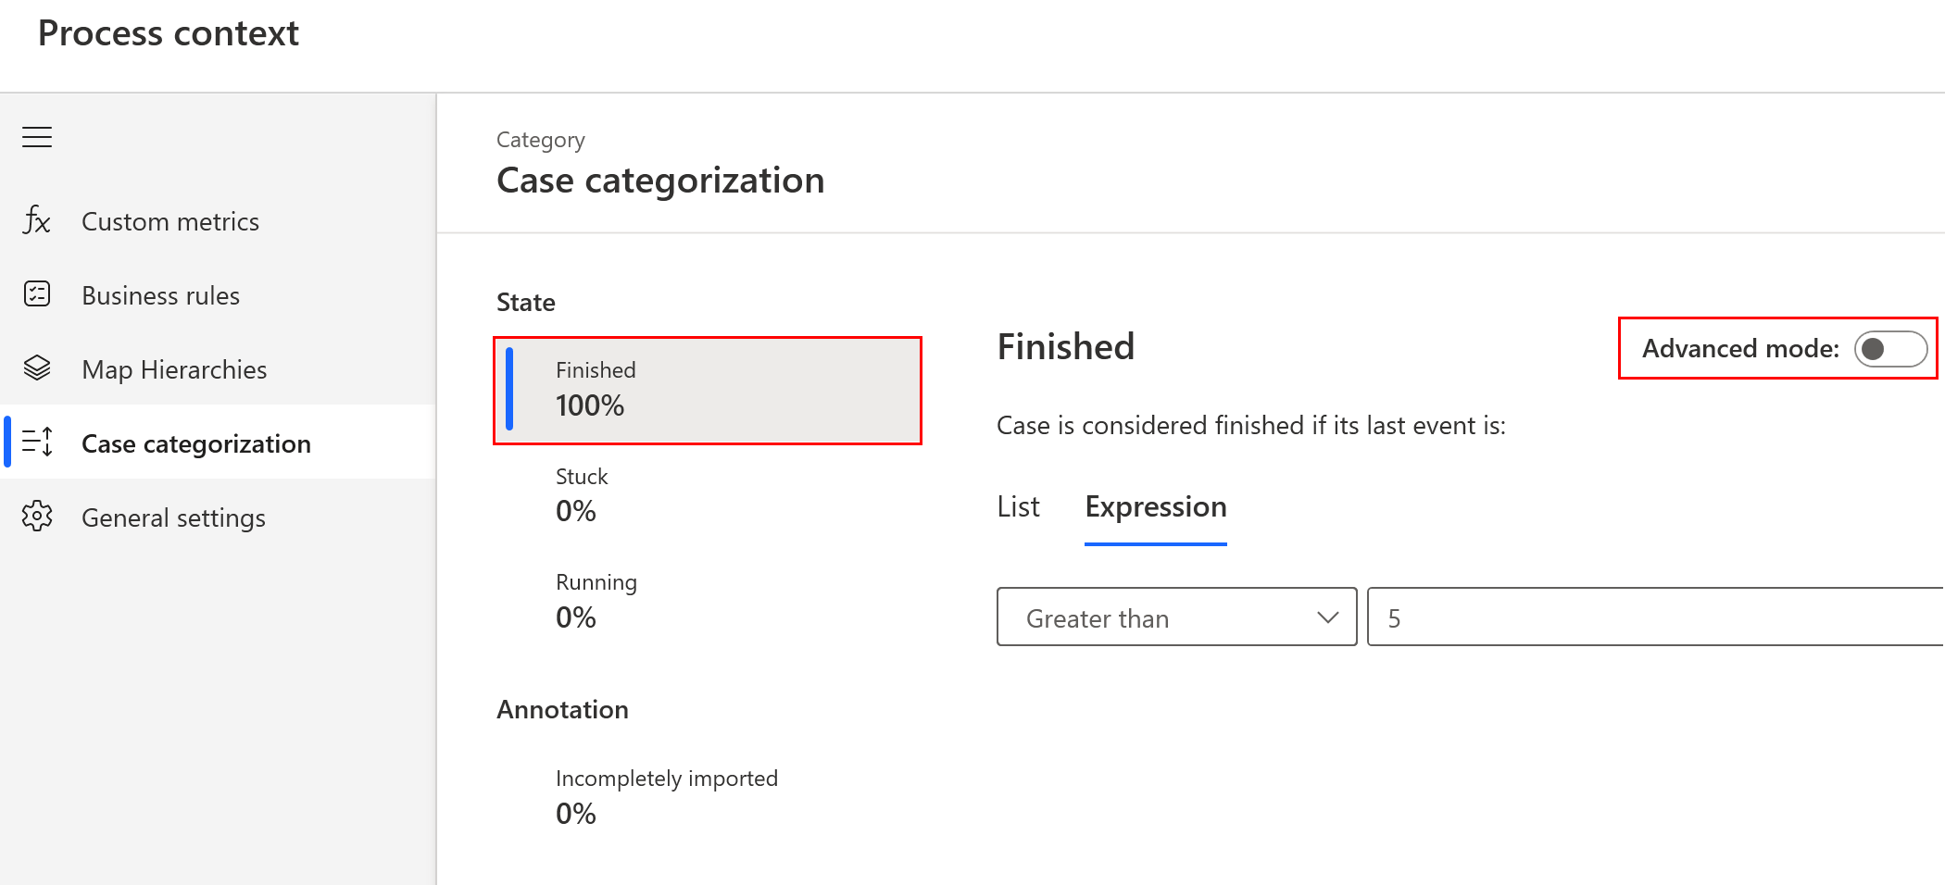Screen dimensions: 1945x885
Task: Select the Stuck state
Action: pyautogui.click(x=582, y=495)
